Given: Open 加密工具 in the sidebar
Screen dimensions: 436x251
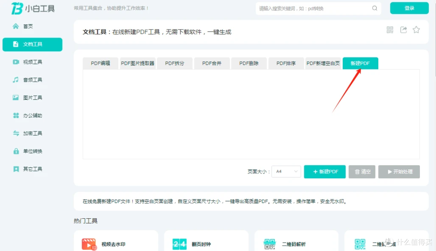Looking at the screenshot, I should [x=32, y=133].
